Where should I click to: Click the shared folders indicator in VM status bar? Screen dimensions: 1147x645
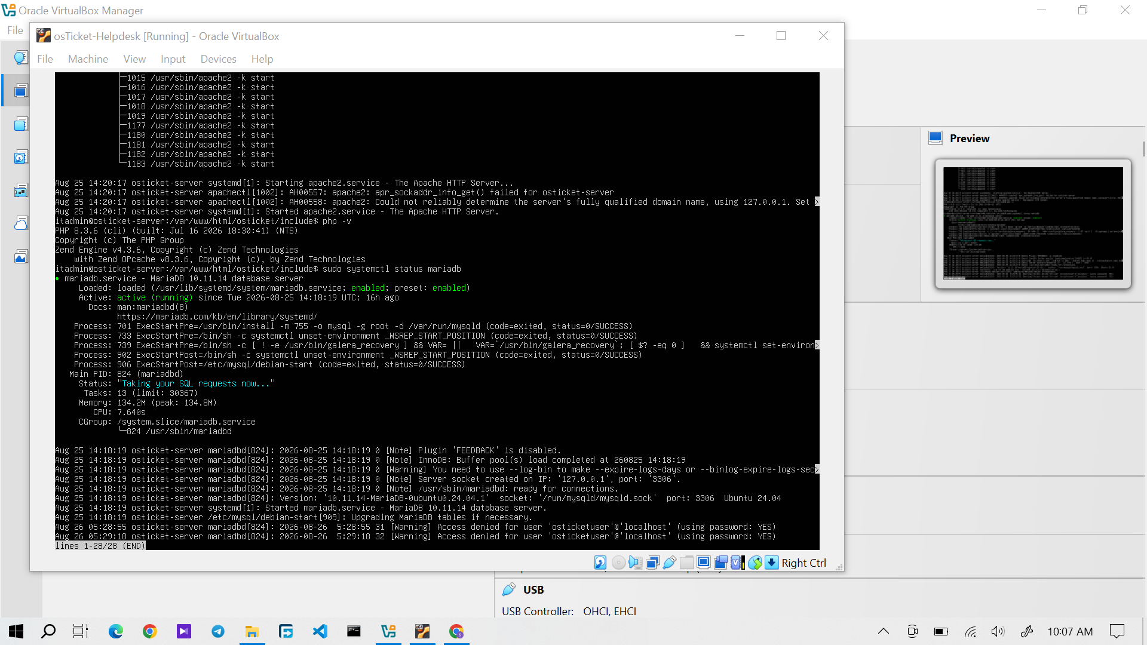click(x=687, y=563)
